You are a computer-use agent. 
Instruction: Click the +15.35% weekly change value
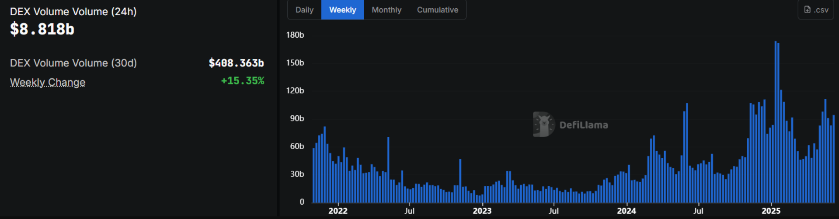click(x=243, y=81)
